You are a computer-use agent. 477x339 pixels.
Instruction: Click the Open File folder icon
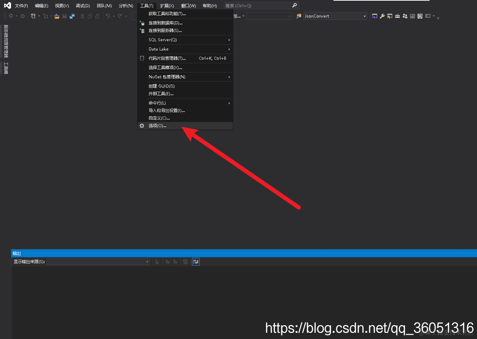57,16
